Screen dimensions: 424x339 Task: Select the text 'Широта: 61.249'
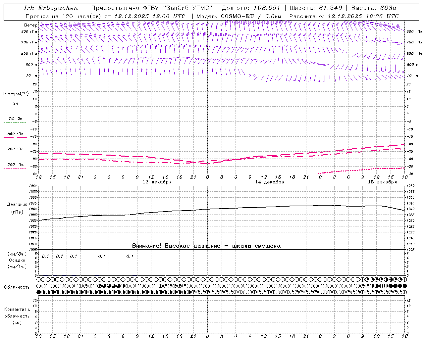(x=316, y=8)
